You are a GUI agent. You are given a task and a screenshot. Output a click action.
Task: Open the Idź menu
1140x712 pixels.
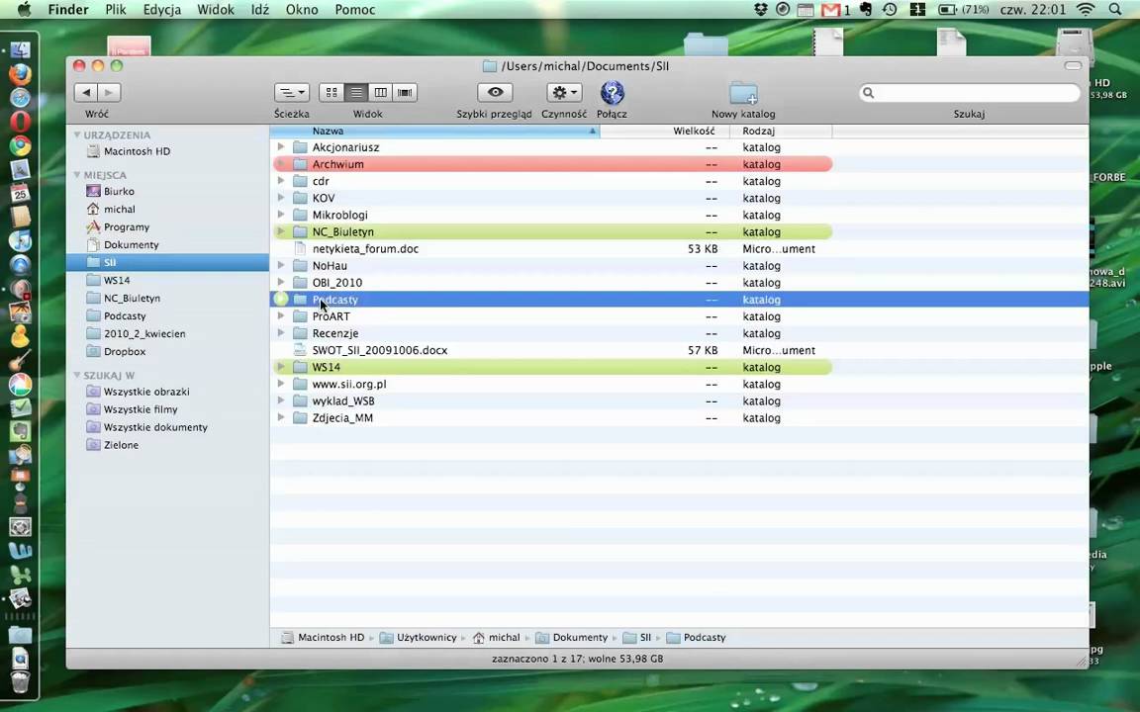pos(260,10)
